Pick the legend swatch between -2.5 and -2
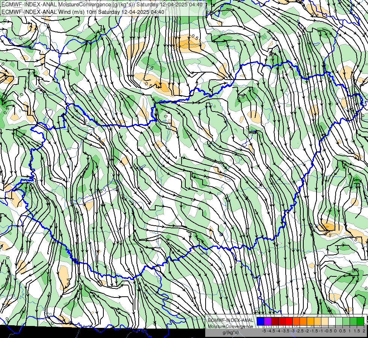 pos(303,321)
